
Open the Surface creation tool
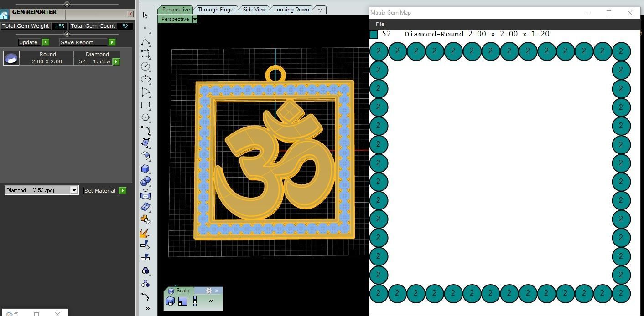[x=145, y=143]
